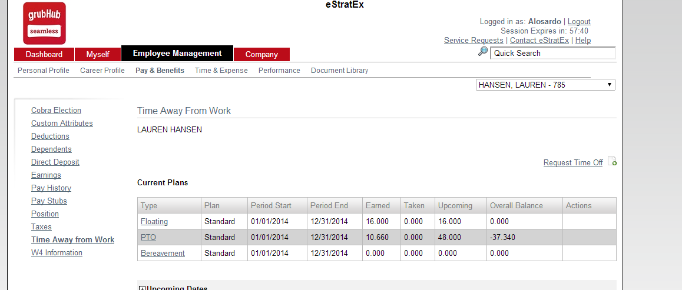
Task: Go to Personal Profile submenu
Action: point(44,71)
